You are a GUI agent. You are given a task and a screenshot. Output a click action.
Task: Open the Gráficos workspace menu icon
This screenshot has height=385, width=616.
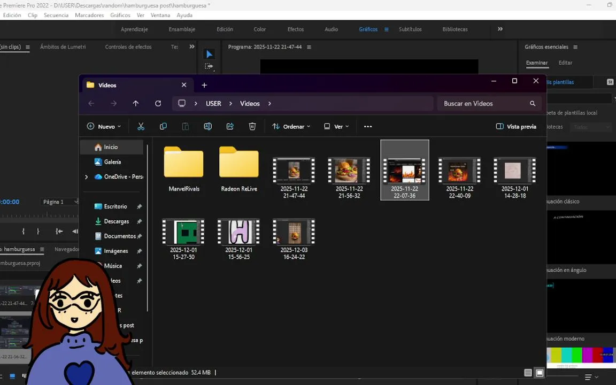[387, 29]
